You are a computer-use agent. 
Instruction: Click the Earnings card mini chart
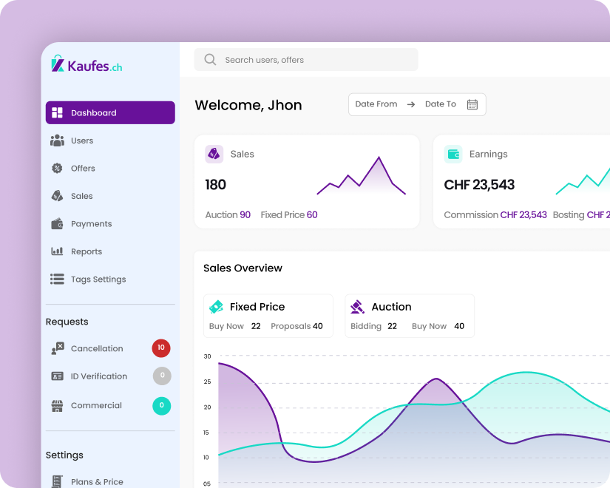pos(583,180)
